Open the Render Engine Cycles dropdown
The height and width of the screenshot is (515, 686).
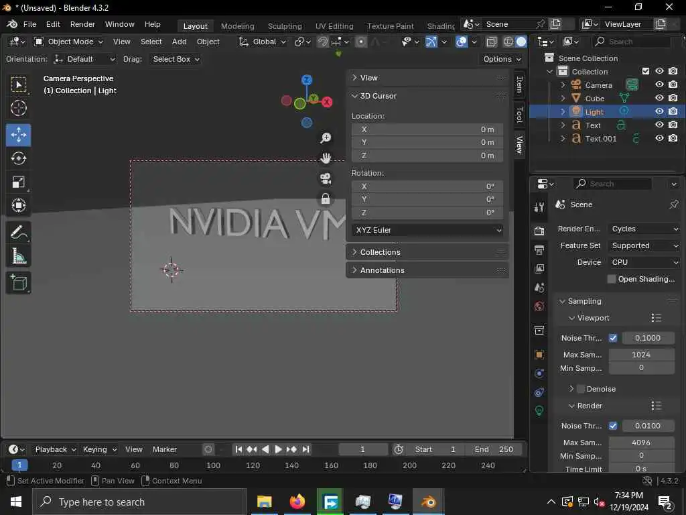coord(644,229)
